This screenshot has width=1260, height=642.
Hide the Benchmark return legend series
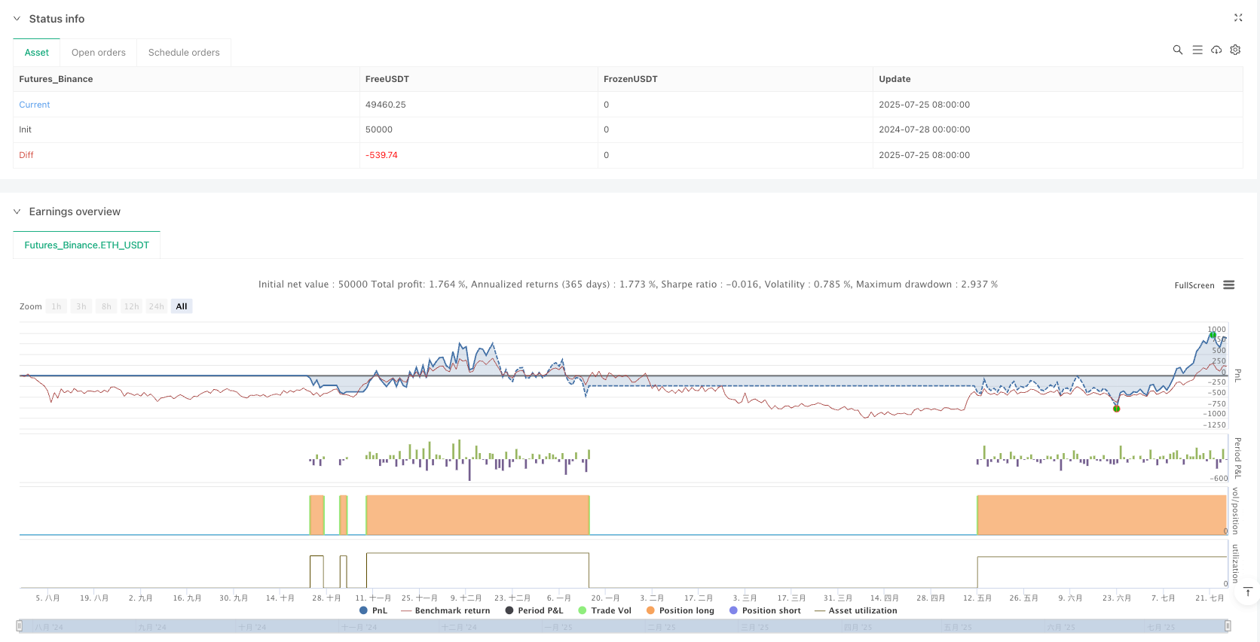pyautogui.click(x=445, y=610)
